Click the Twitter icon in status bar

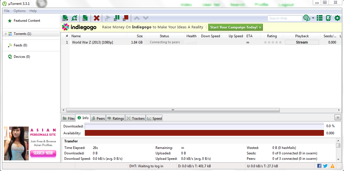[325, 166]
